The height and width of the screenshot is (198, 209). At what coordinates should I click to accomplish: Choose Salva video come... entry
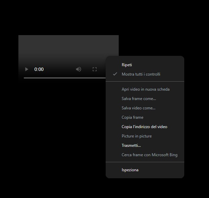pyautogui.click(x=145, y=108)
